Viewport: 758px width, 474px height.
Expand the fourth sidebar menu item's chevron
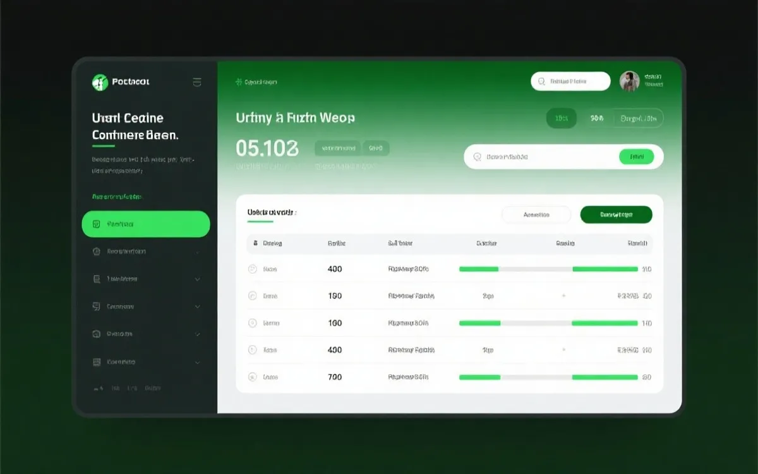click(x=197, y=307)
